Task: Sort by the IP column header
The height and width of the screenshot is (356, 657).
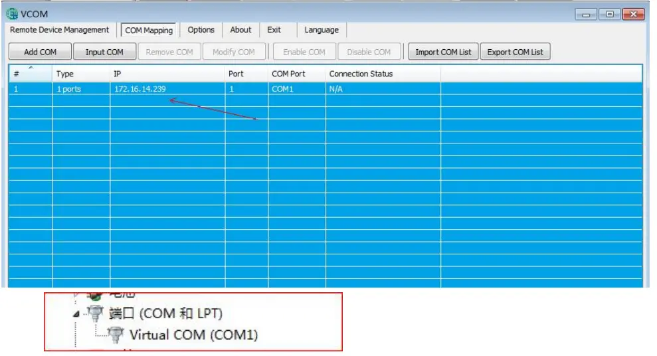Action: [167, 74]
